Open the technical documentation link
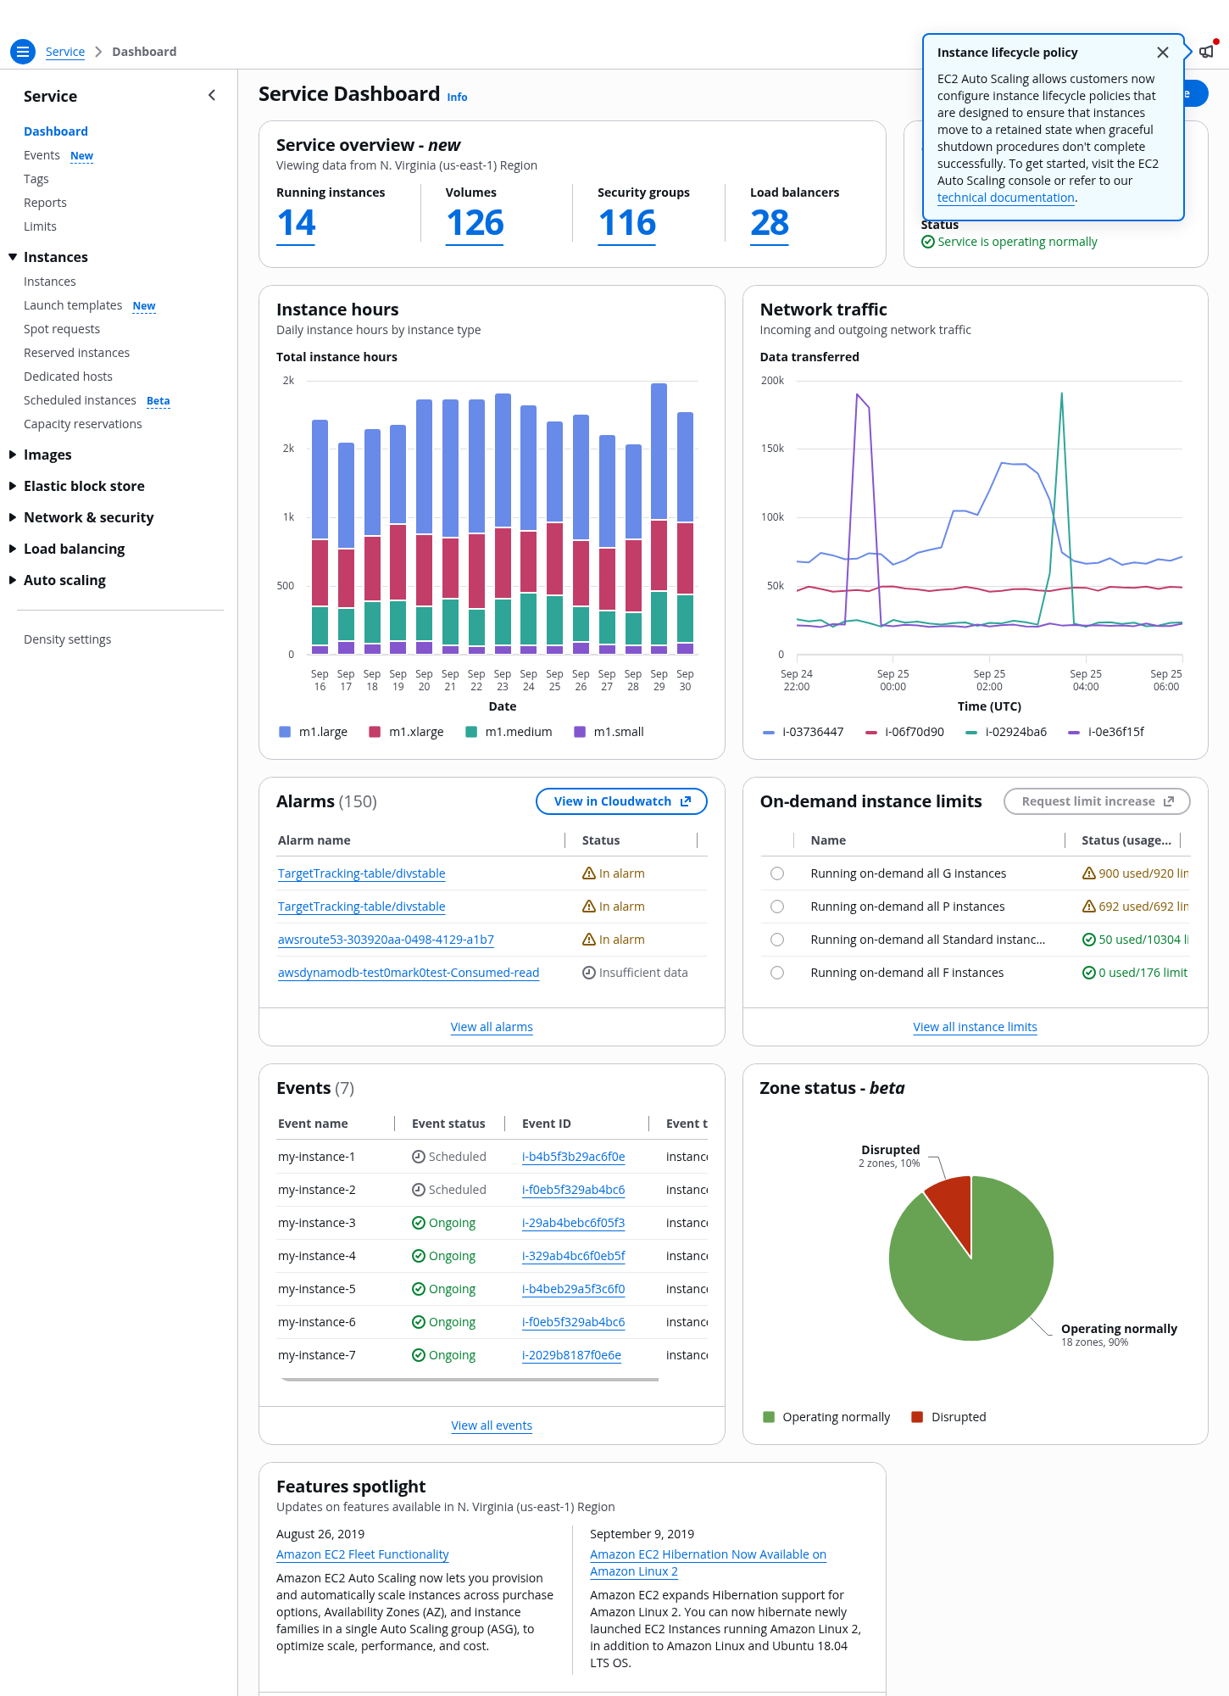This screenshot has width=1229, height=1696. coord(1005,198)
